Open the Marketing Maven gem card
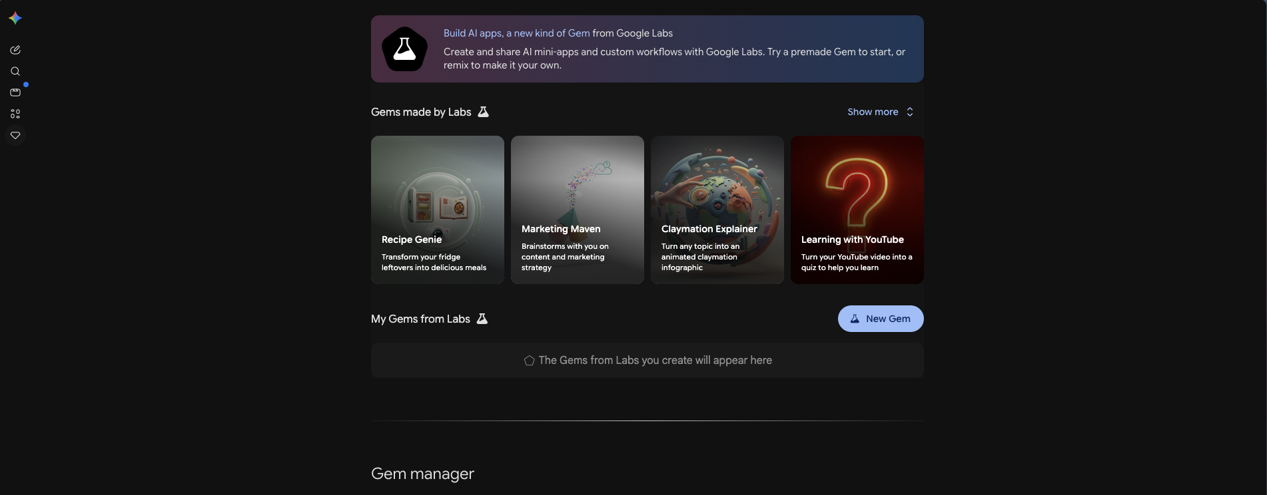This screenshot has height=495, width=1267. point(578,210)
